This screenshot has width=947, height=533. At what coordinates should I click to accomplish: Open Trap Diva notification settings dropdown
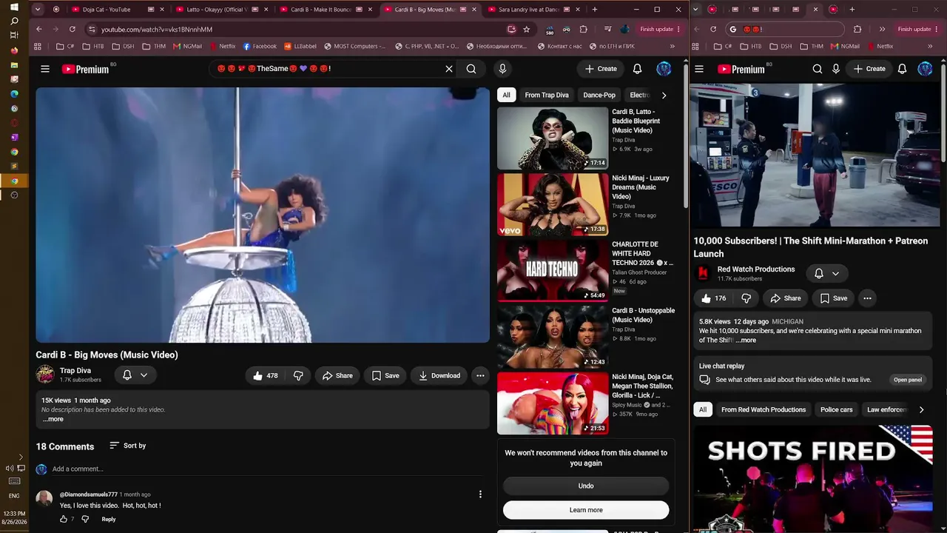[x=135, y=375]
